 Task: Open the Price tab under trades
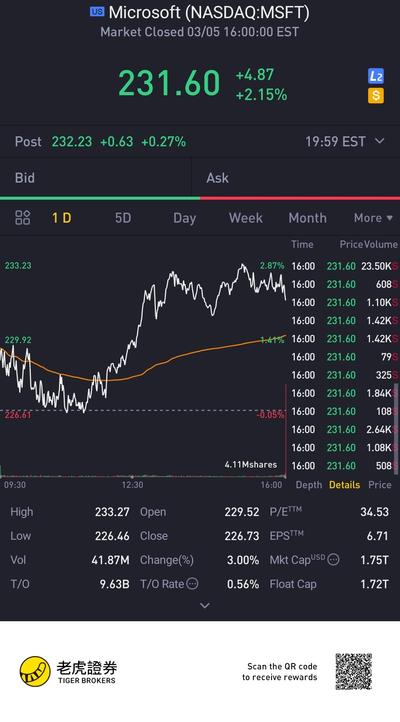pos(380,485)
